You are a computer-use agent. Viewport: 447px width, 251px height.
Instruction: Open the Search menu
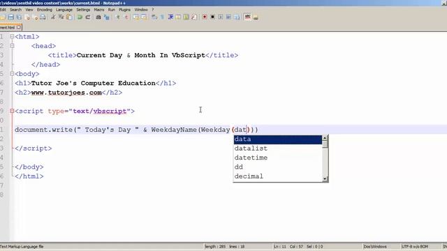(x=15, y=10)
